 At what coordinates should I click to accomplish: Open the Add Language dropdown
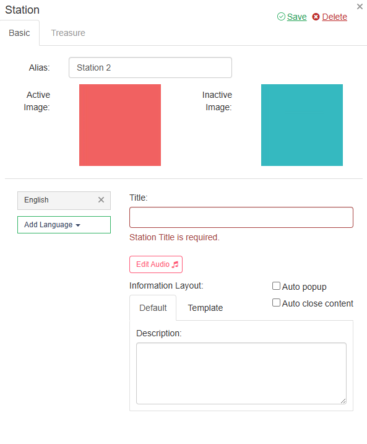pos(64,225)
